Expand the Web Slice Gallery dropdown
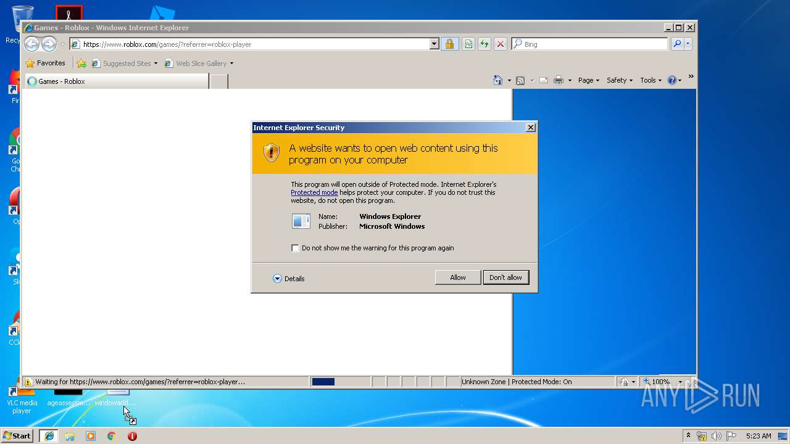Viewport: 790px width, 444px height. click(x=231, y=64)
